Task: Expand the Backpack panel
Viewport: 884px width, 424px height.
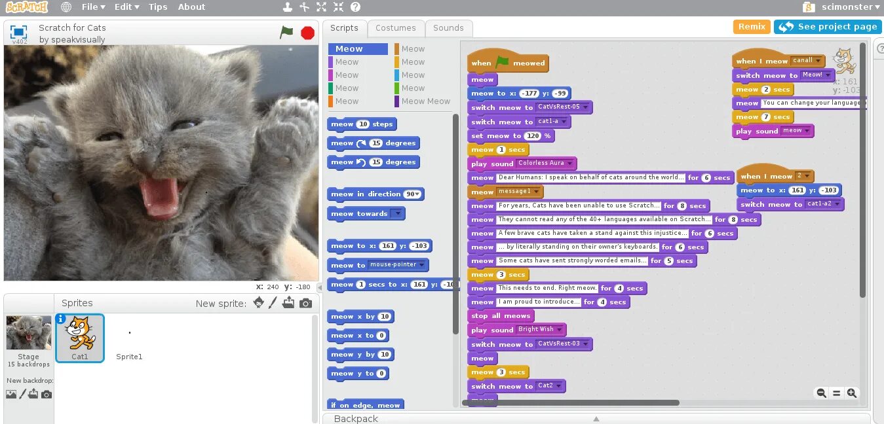Action: pyautogui.click(x=596, y=419)
